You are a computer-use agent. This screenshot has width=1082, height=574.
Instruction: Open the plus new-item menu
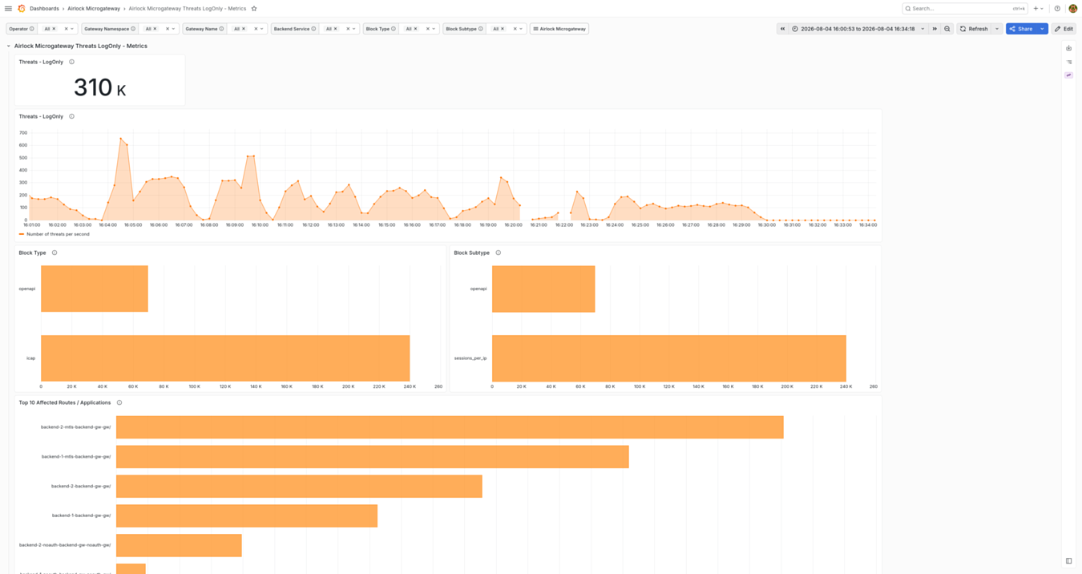1038,9
